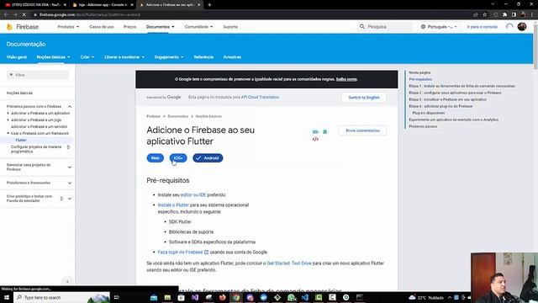
Task: Switch to Referência tab
Action: tap(203, 57)
